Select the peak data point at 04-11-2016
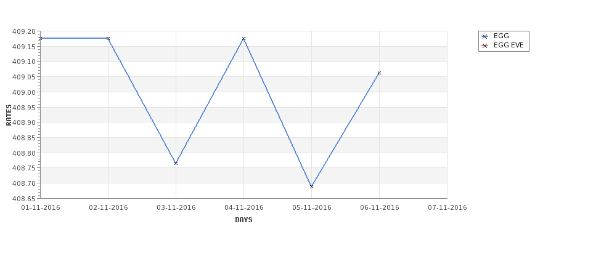Screen dimensions: 601x264 point(243,38)
